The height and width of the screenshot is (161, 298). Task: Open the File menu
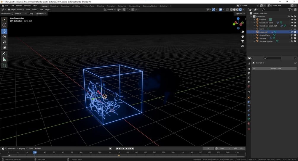point(7,6)
